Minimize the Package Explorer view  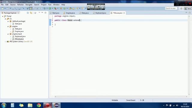[42, 13]
